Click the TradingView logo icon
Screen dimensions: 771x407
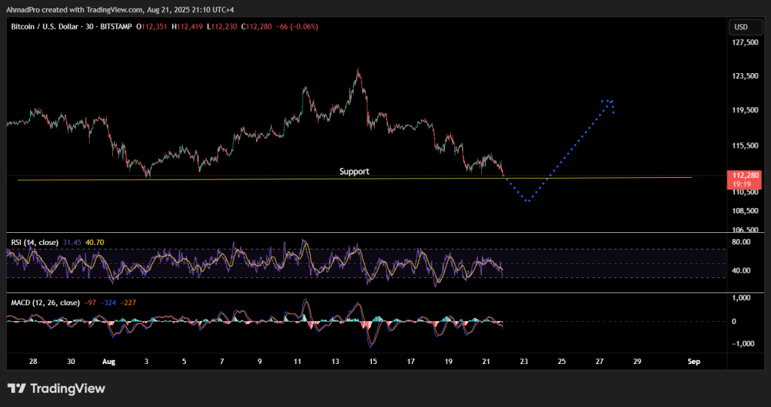click(17, 389)
